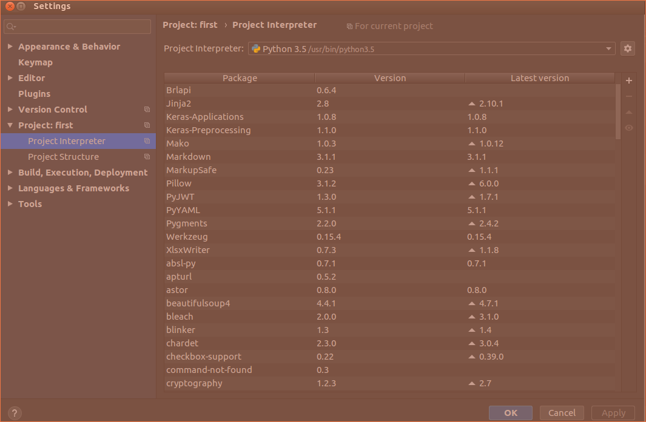Open interpreter settings gear icon
The height and width of the screenshot is (422, 646).
[627, 48]
